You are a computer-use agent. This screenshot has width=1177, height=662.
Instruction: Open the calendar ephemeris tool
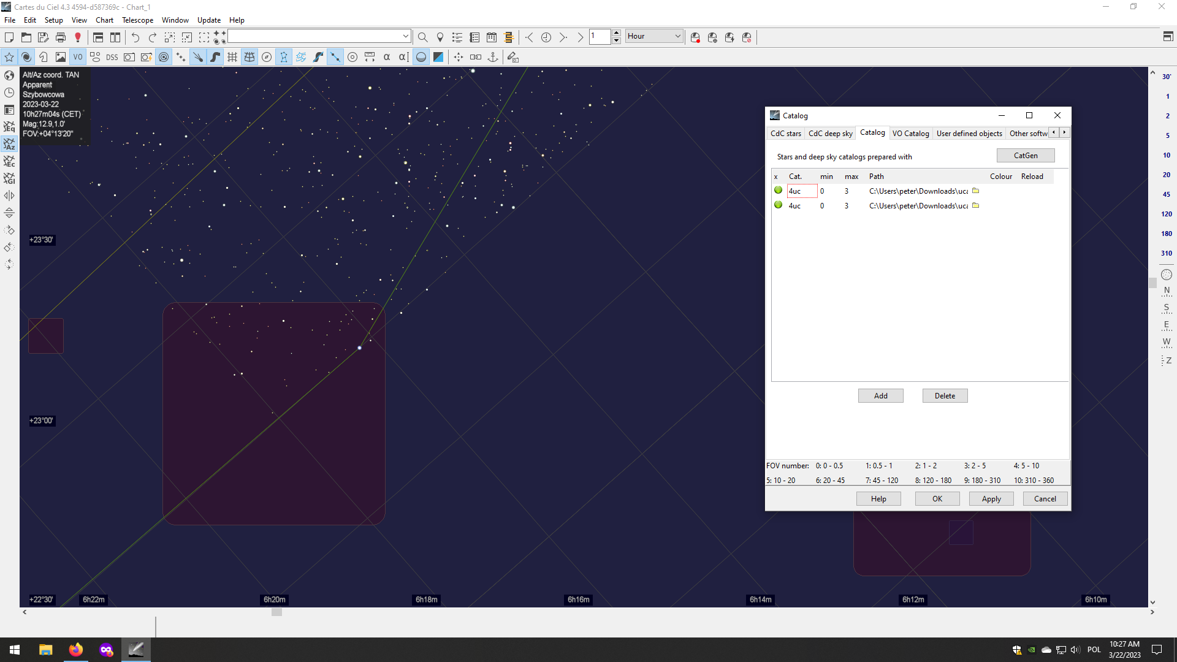pos(492,37)
